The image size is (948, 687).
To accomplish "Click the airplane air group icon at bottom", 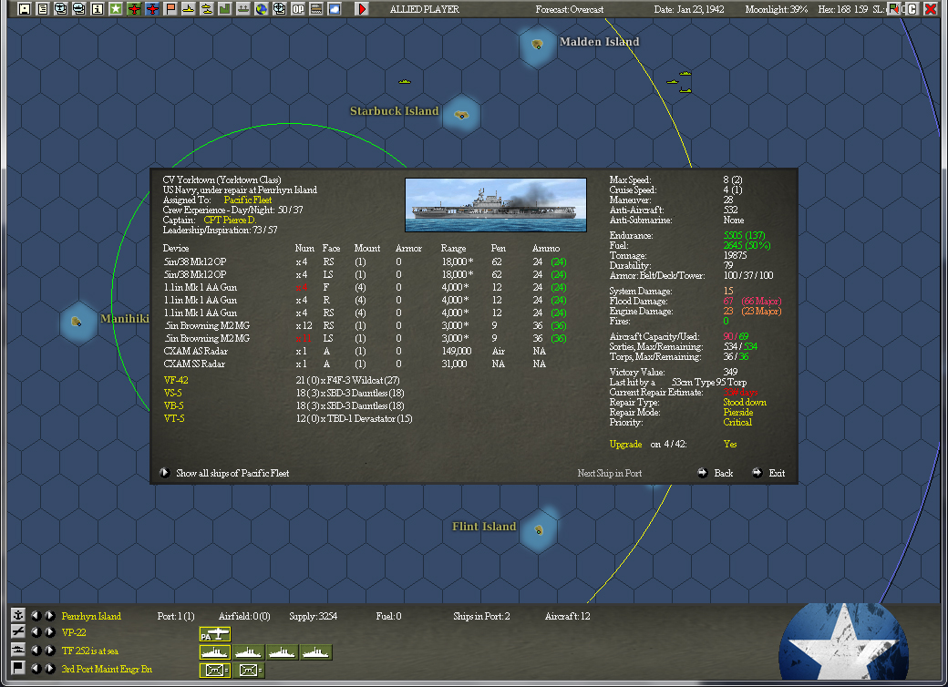I will (x=18, y=632).
